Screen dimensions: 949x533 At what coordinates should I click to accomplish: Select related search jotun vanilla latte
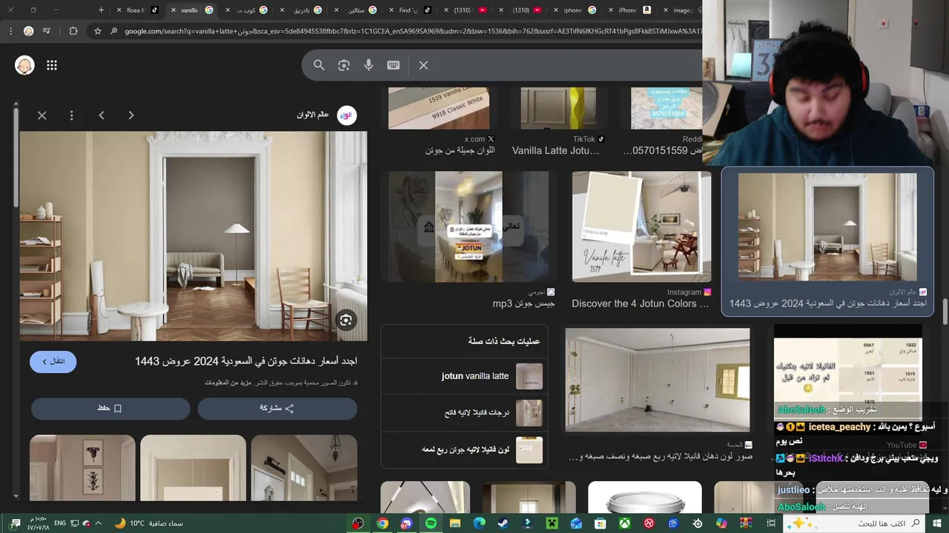[464, 376]
